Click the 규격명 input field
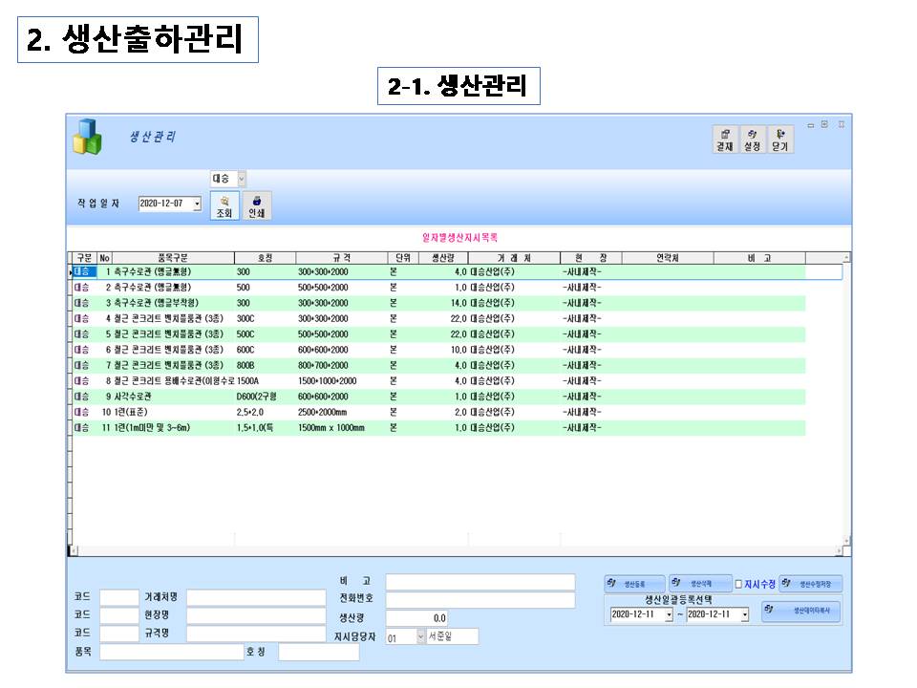Screen dimensions: 917x688 (256, 634)
